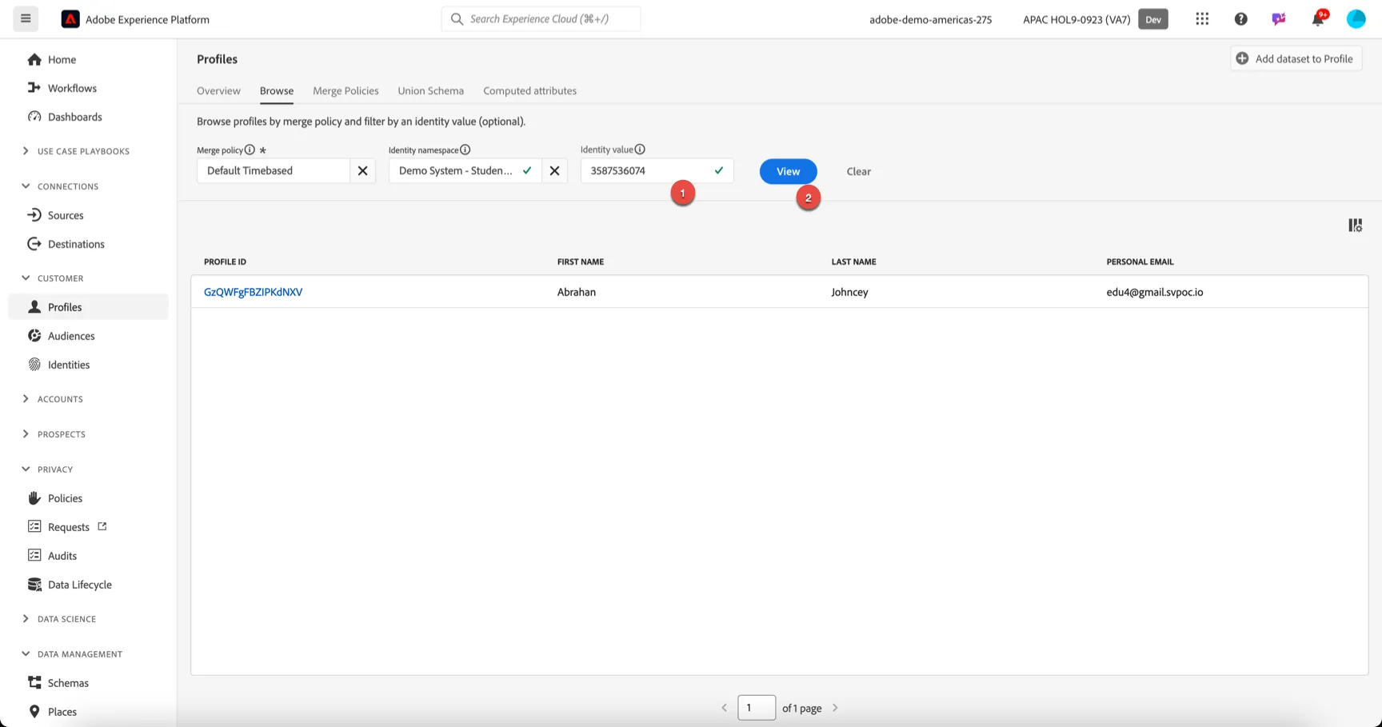Open the app switcher grid
This screenshot has height=727, width=1382.
tap(1202, 18)
